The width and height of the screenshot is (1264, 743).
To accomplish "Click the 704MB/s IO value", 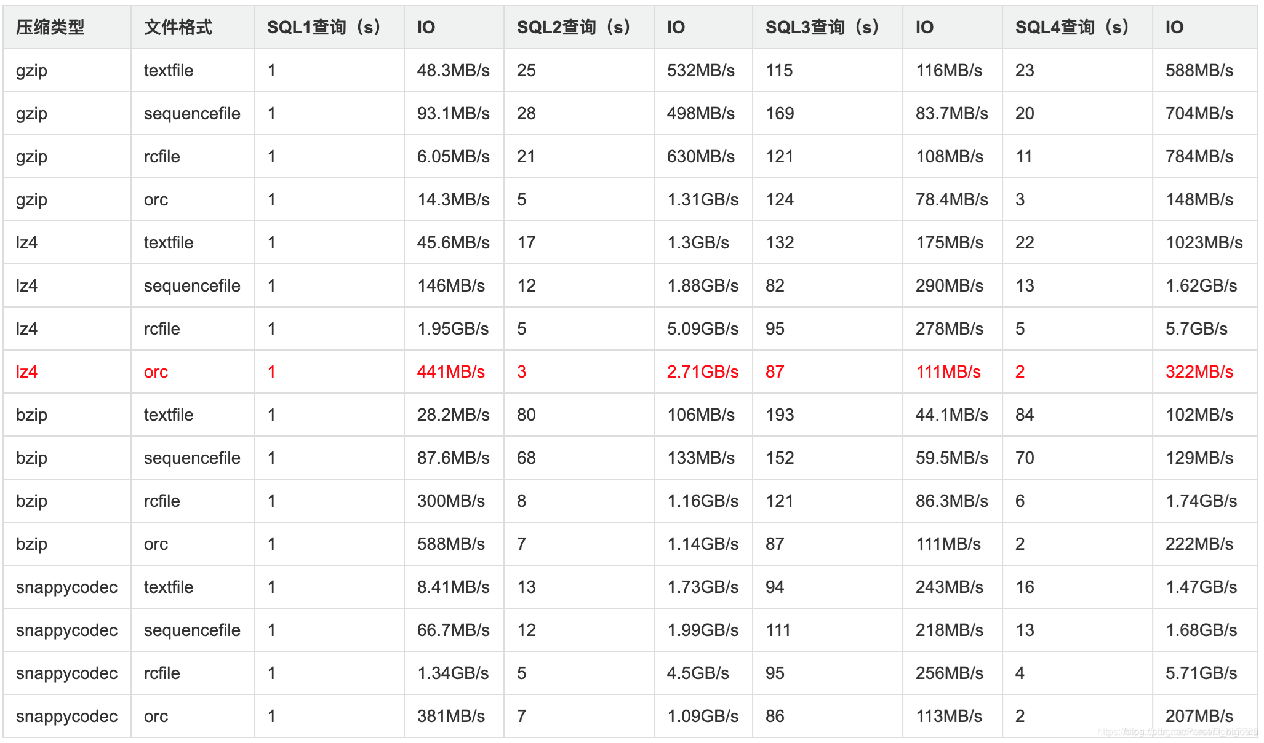I will coord(1199,113).
